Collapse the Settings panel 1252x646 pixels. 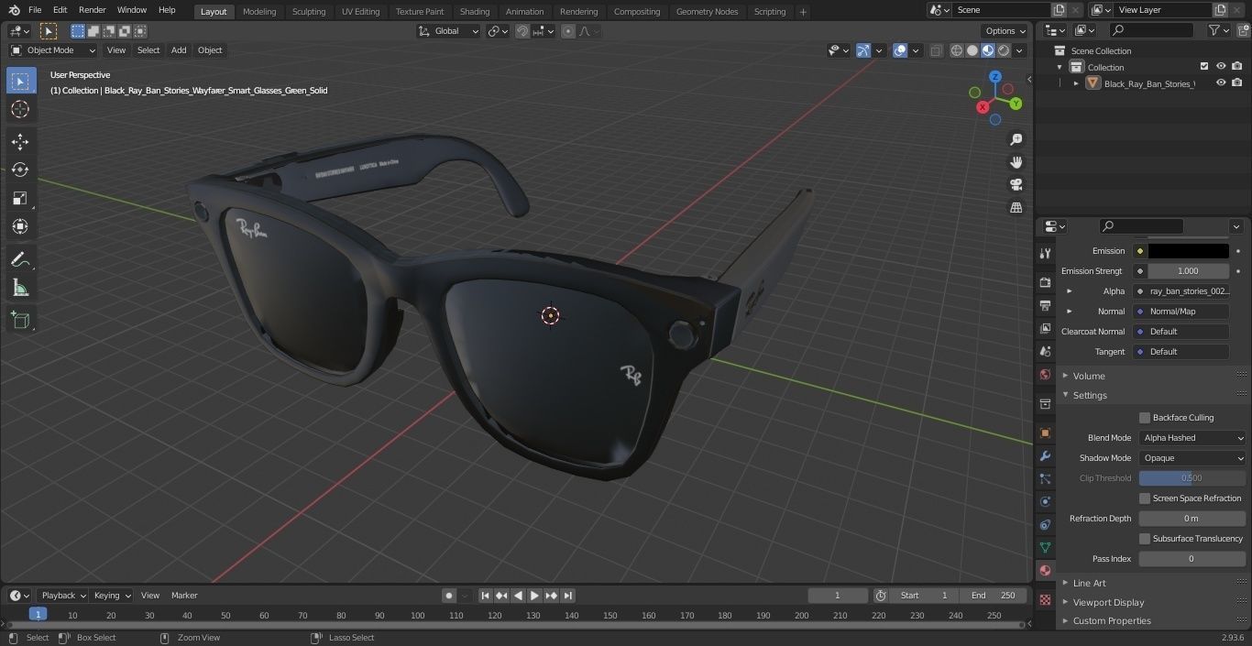pyautogui.click(x=1090, y=396)
